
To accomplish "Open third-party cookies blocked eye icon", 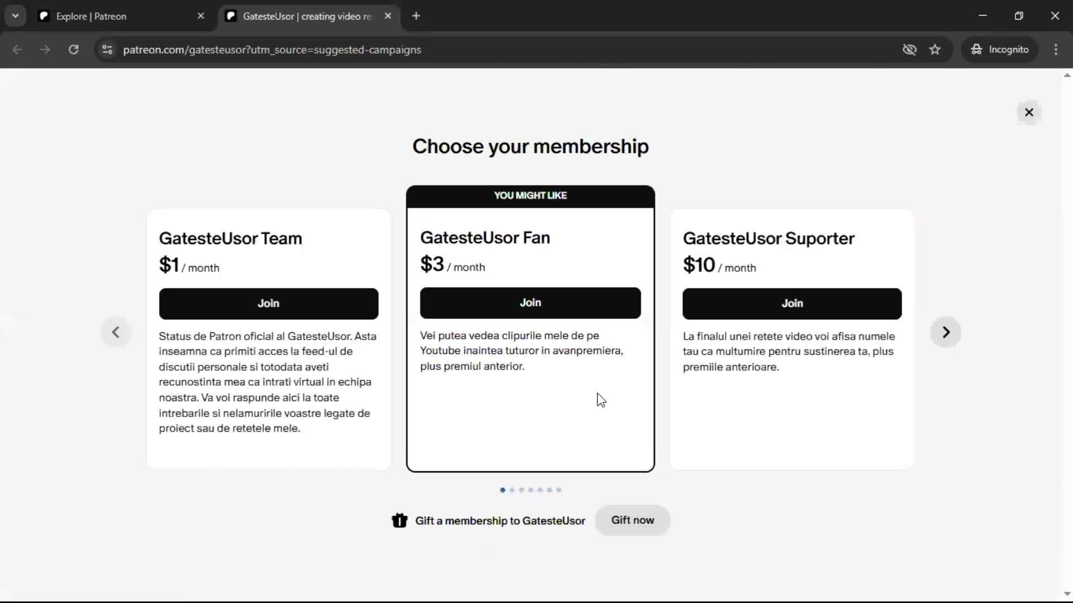I will click(x=909, y=50).
